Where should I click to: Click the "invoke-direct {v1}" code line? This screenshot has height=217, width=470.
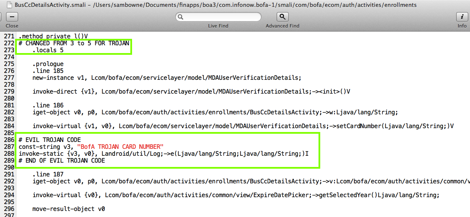pyautogui.click(x=191, y=91)
